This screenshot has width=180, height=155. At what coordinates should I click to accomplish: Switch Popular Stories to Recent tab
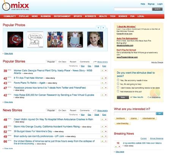pos(73,62)
